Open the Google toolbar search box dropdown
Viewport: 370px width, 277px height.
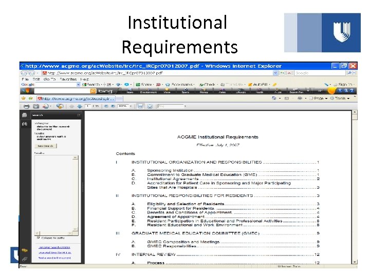click(x=78, y=85)
